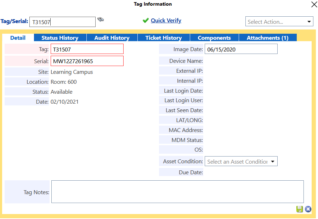318x219 pixels.
Task: Click the Date value 02/10/2021
Action: (64, 102)
